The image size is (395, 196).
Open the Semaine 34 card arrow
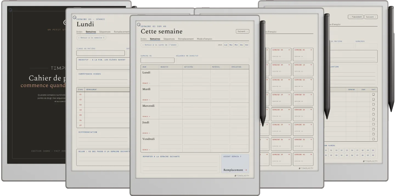point(289,139)
